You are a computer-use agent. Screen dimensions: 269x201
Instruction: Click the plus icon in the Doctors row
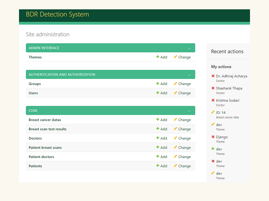click(158, 138)
